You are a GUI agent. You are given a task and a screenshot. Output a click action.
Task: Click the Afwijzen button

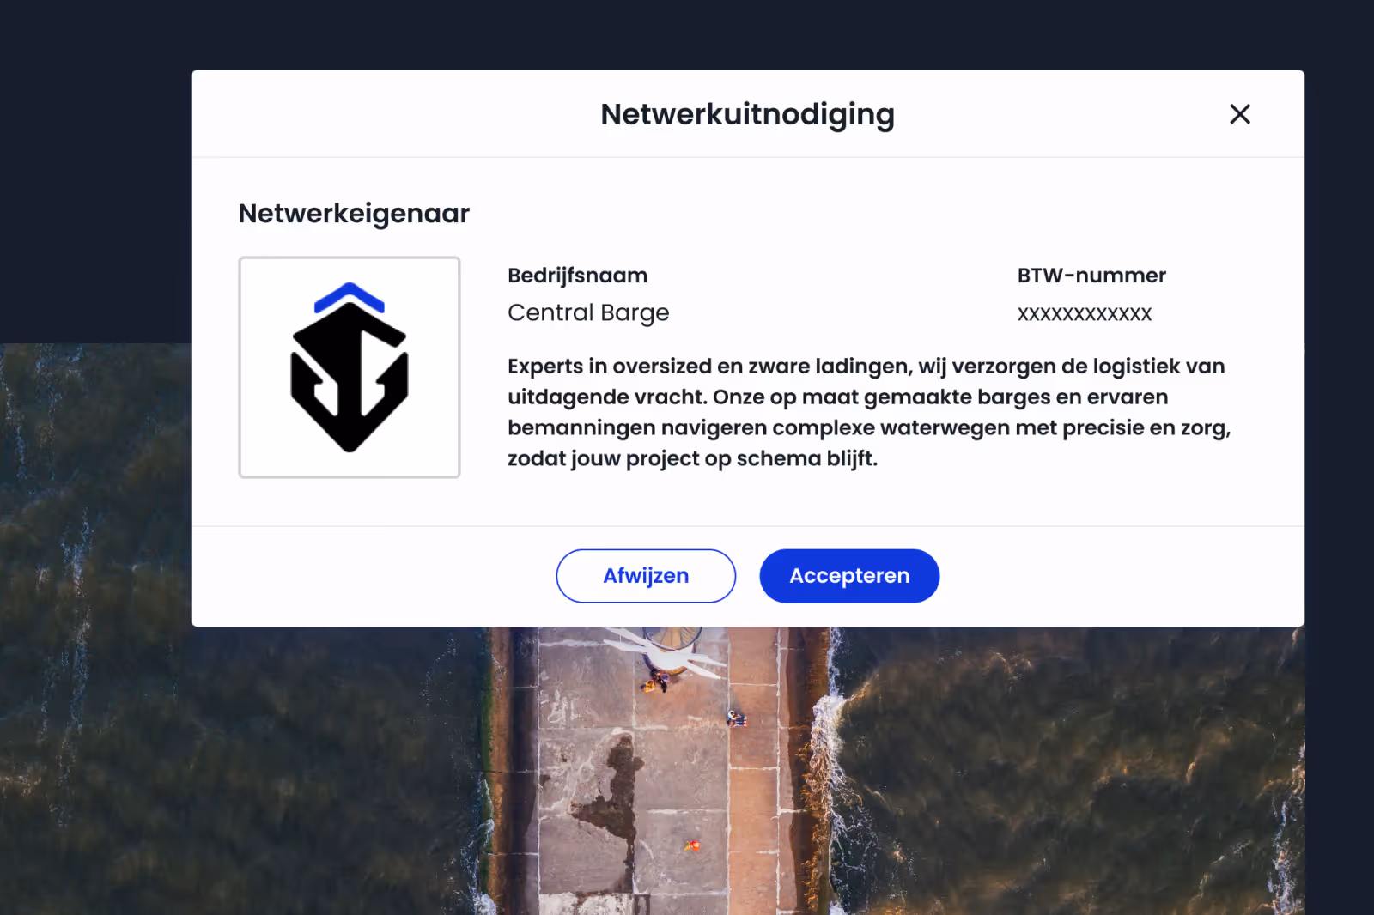[x=646, y=576]
